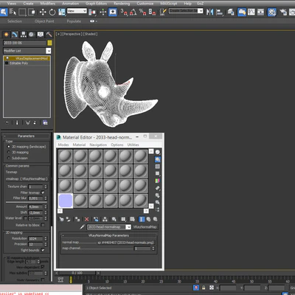Select the Rotate transform tool
This screenshot has width=295, height=295.
click(x=52, y=12)
